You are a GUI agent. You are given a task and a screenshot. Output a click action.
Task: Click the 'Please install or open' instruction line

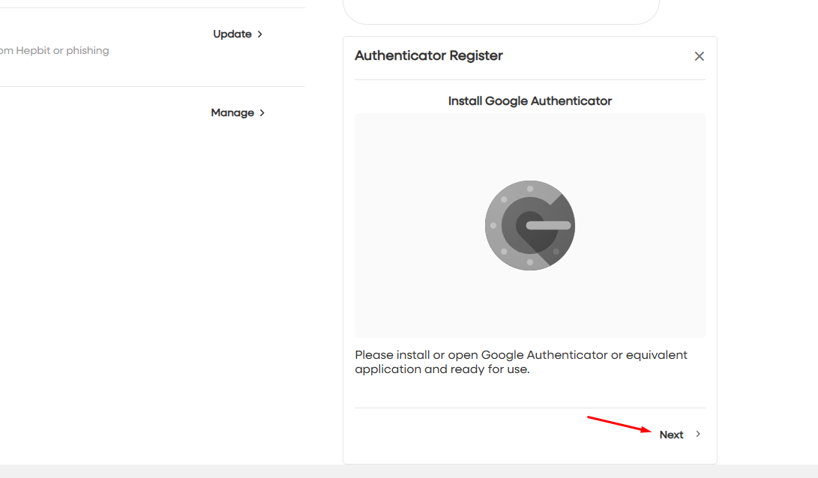[520, 355]
